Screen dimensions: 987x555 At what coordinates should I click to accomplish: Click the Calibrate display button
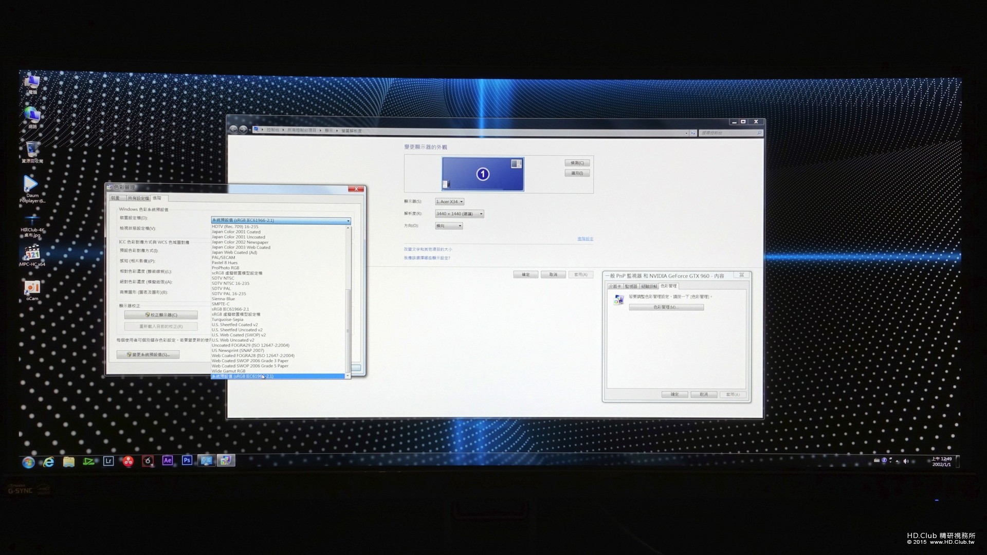(x=161, y=315)
